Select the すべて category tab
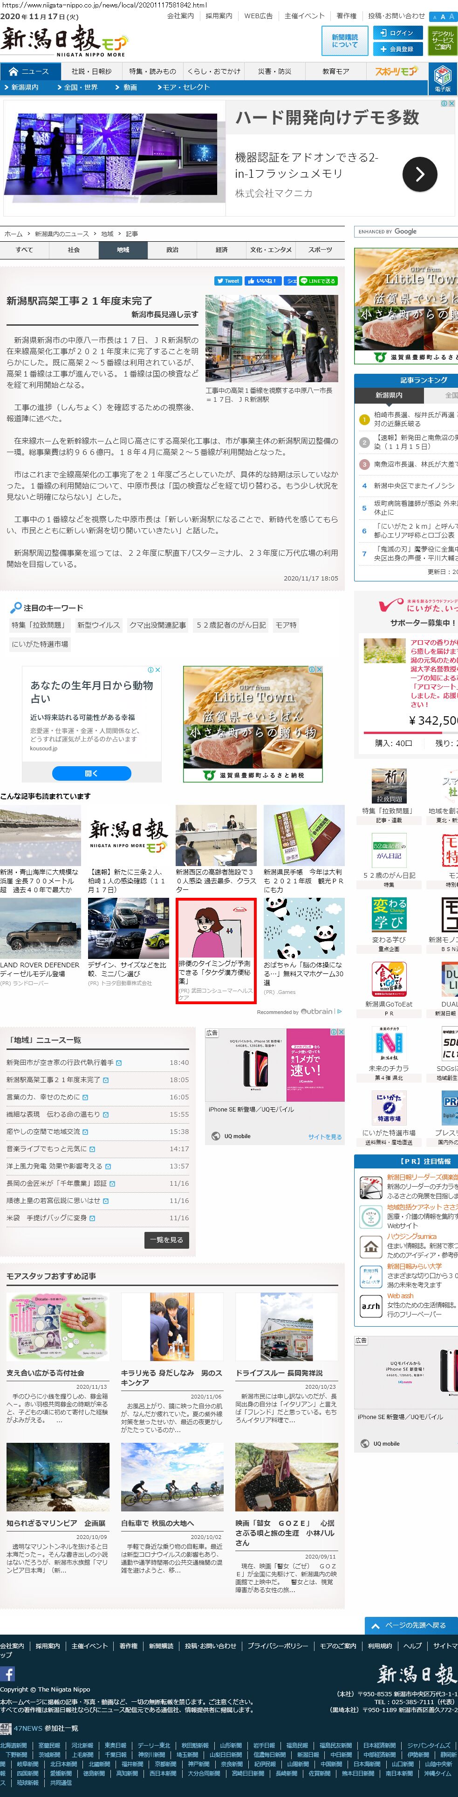 tap(24, 250)
